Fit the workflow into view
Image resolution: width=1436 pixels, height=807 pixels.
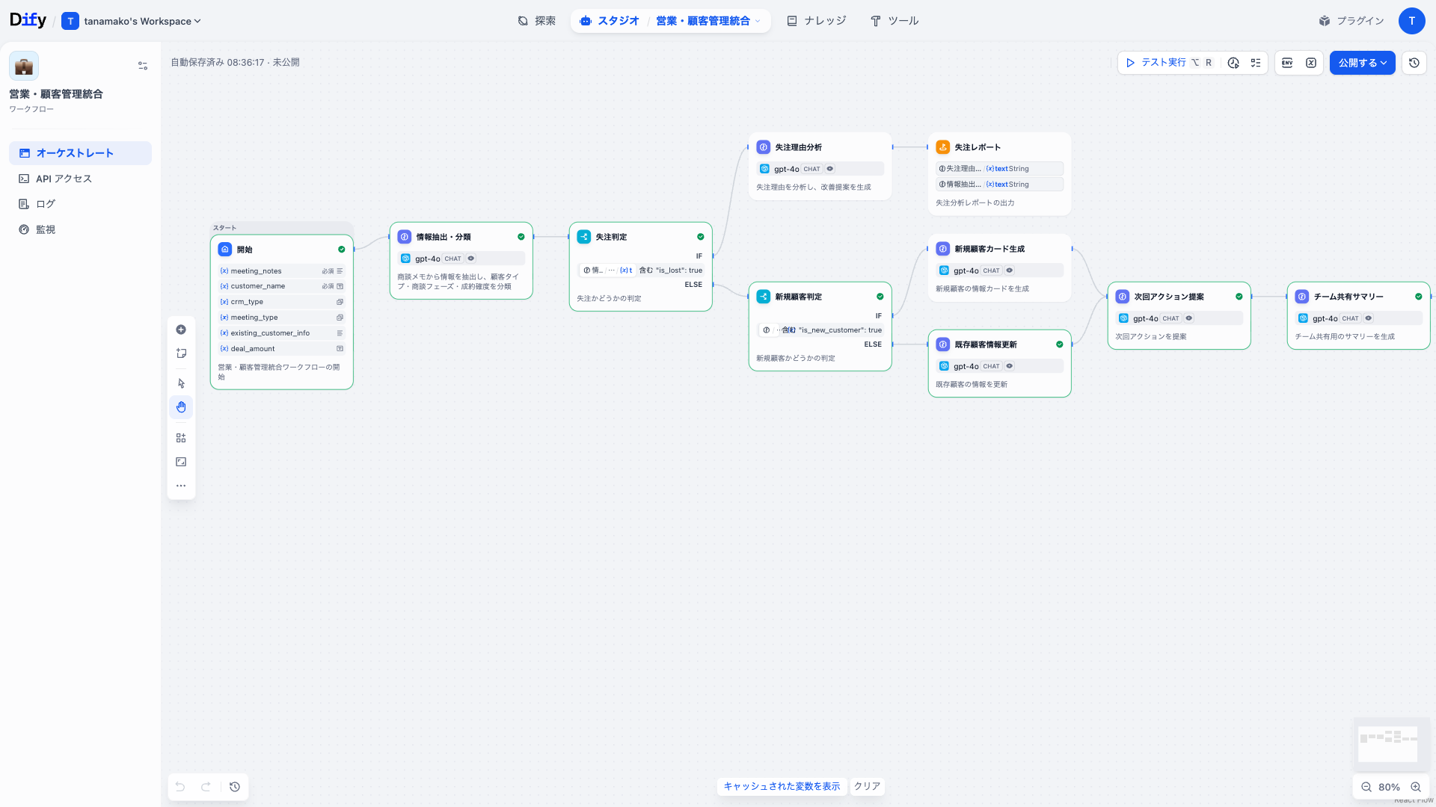181,461
